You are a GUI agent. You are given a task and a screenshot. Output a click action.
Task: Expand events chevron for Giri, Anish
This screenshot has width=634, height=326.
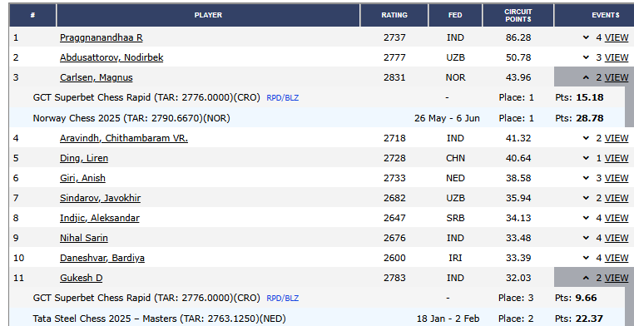[586, 178]
